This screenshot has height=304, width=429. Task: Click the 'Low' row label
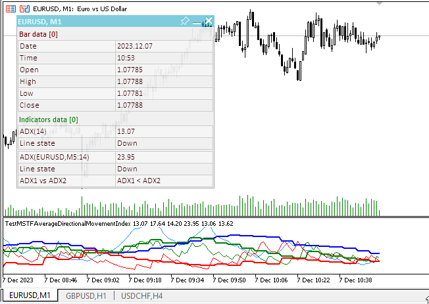tap(26, 93)
